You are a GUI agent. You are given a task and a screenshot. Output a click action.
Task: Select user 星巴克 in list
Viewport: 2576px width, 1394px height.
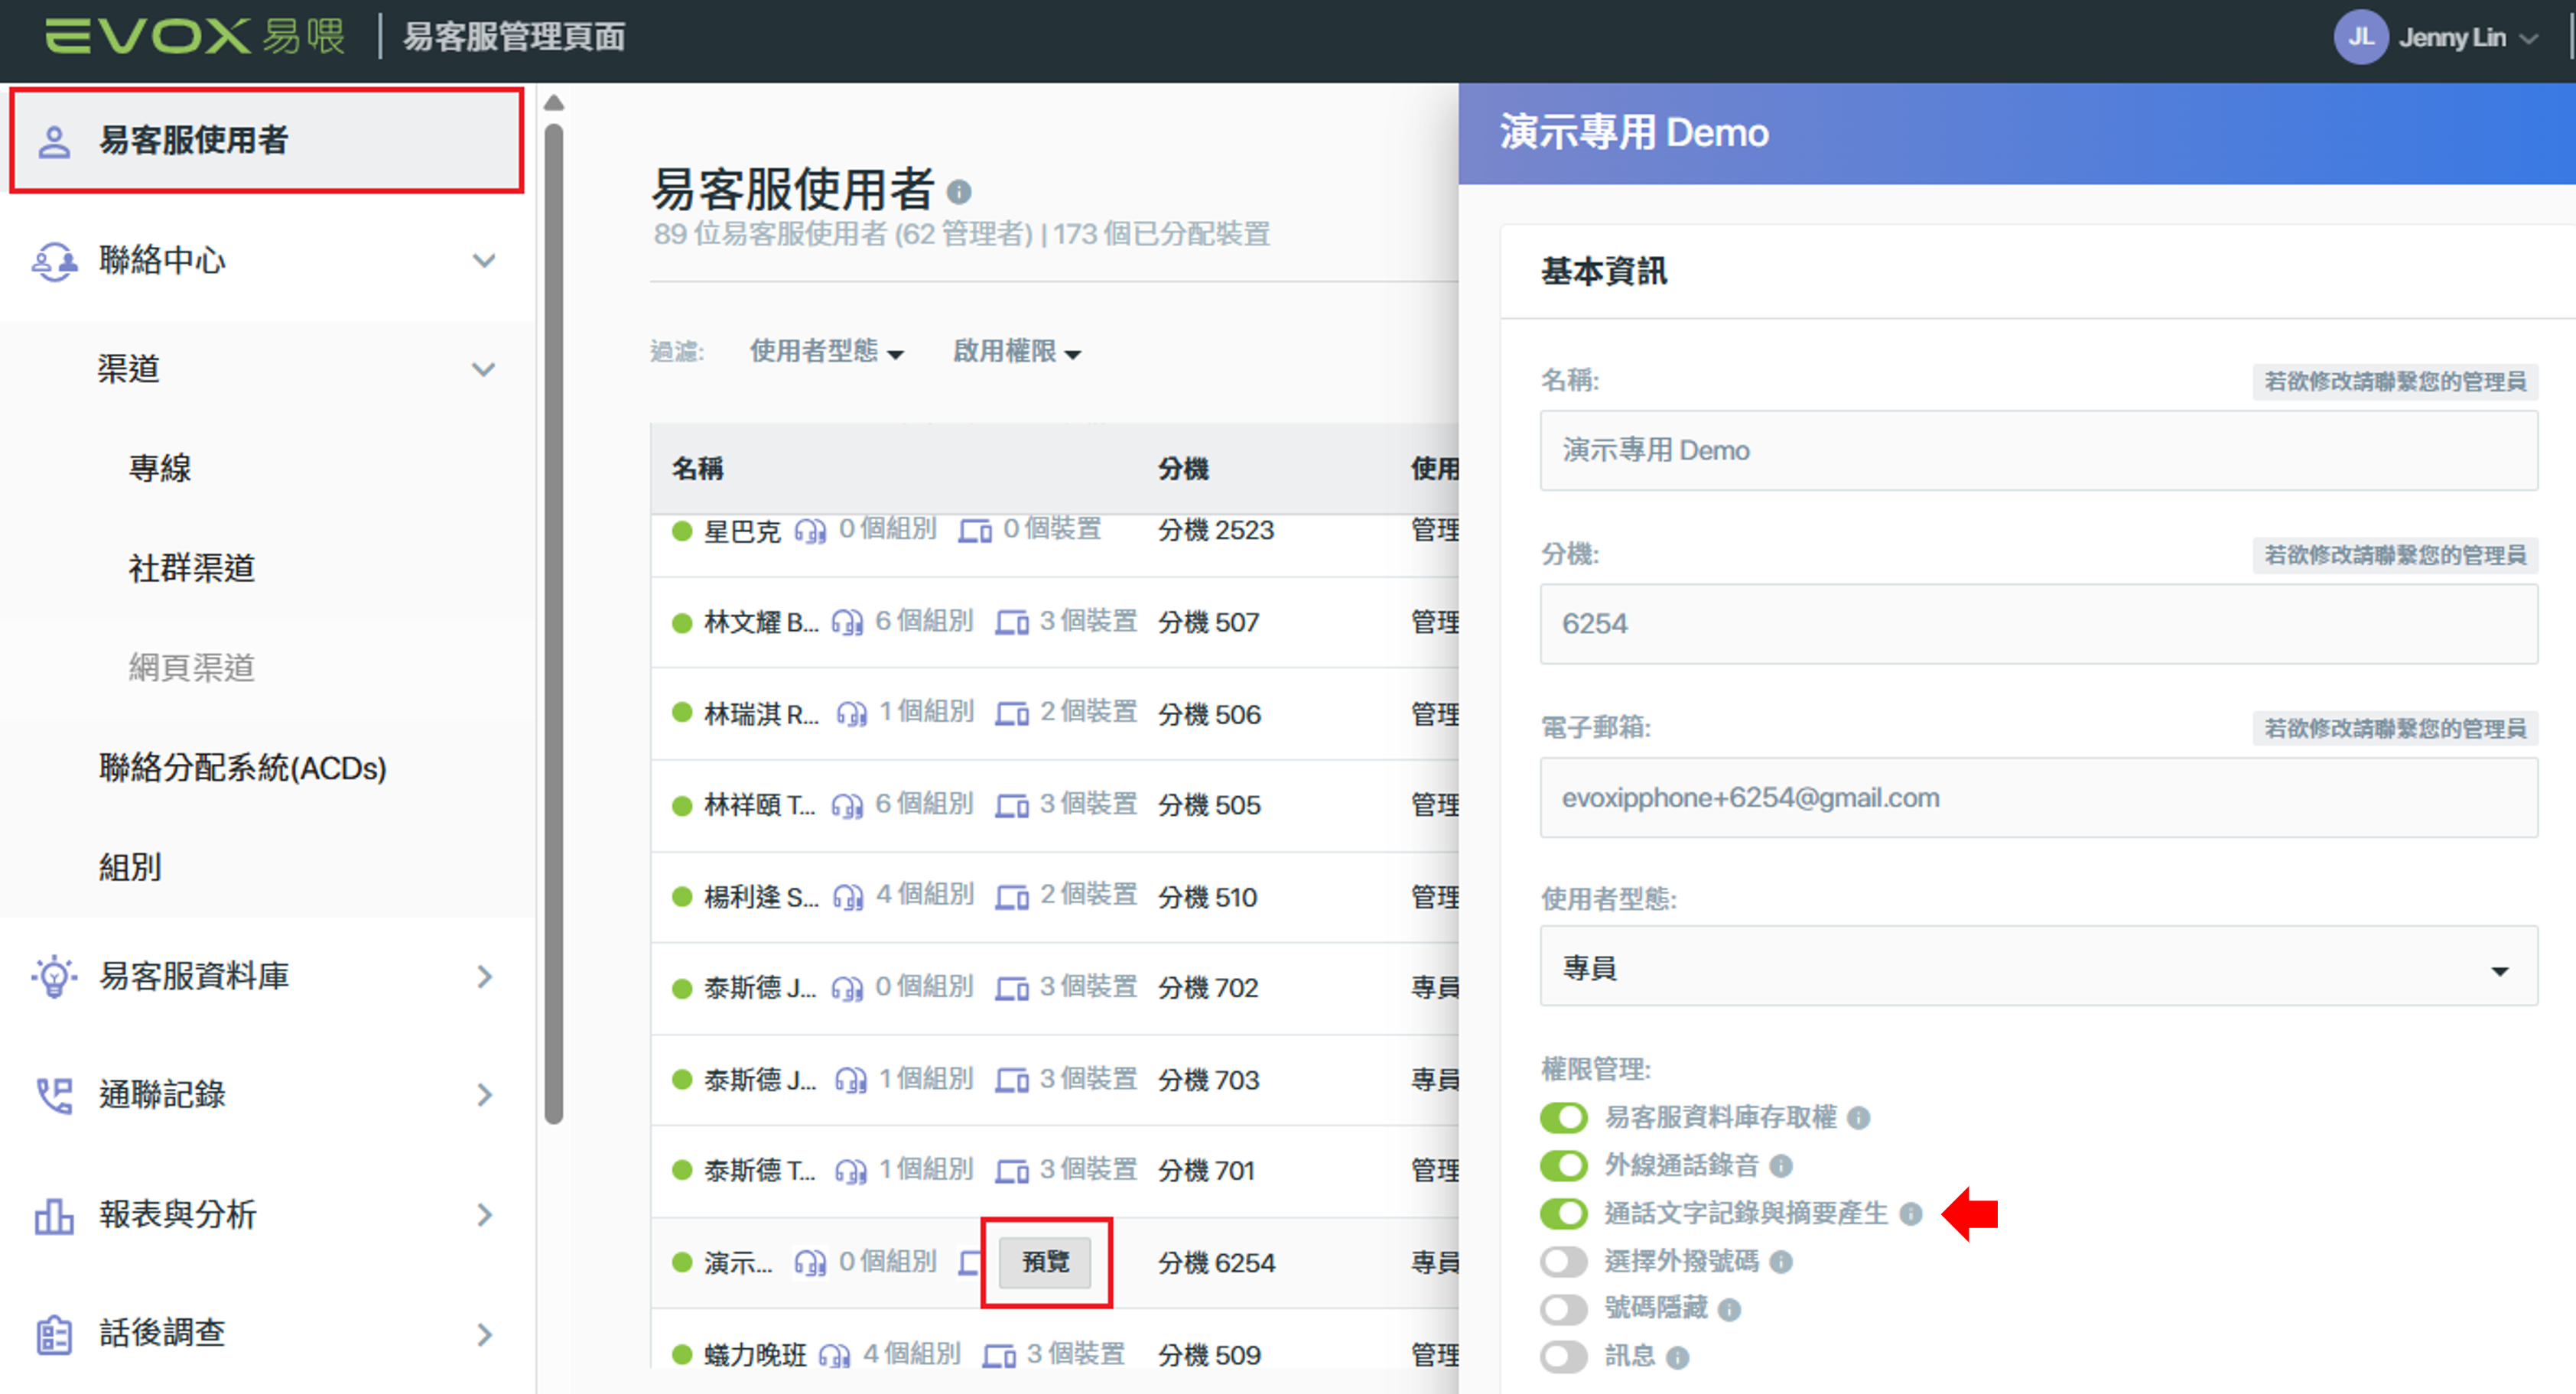point(742,530)
